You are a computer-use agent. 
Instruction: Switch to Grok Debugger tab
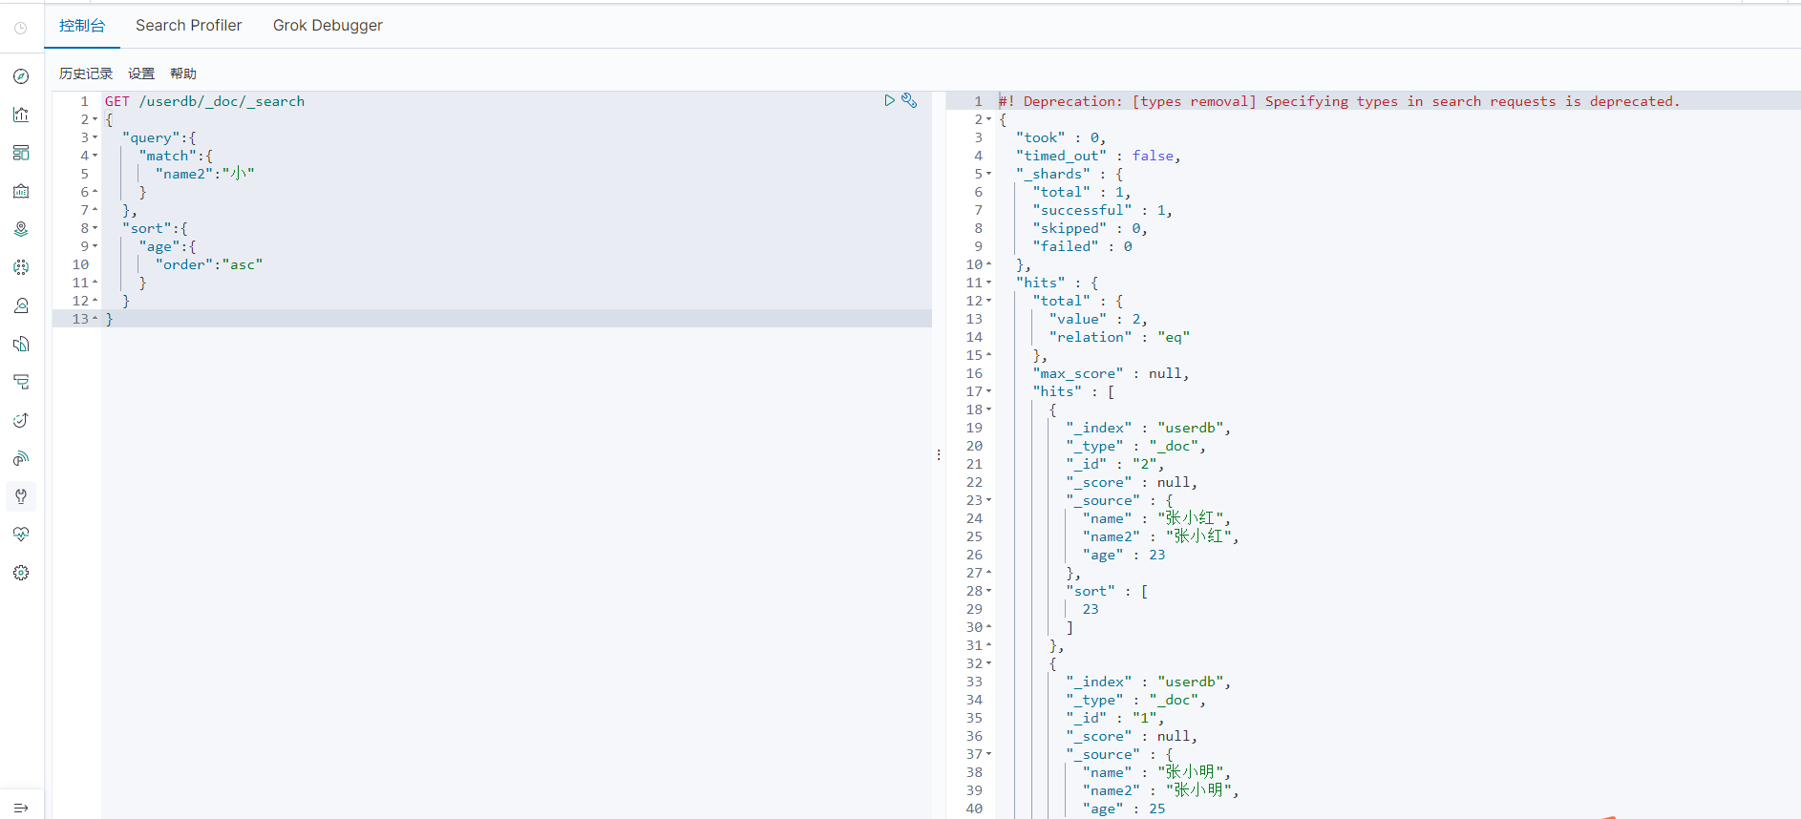coord(328,26)
